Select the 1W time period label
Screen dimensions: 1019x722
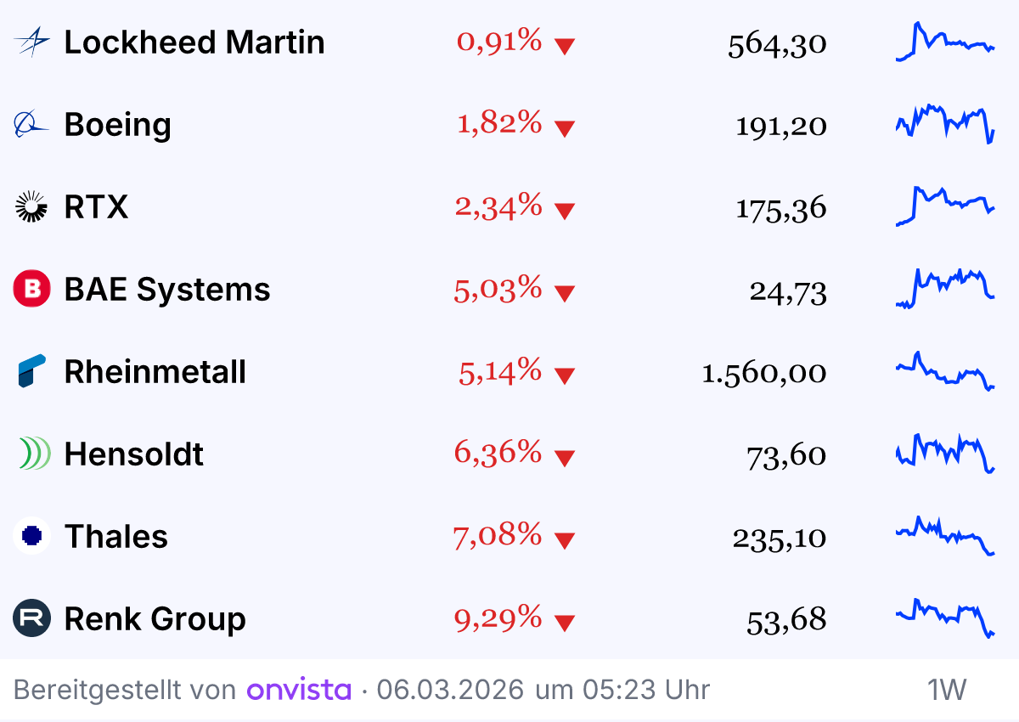coord(947,690)
